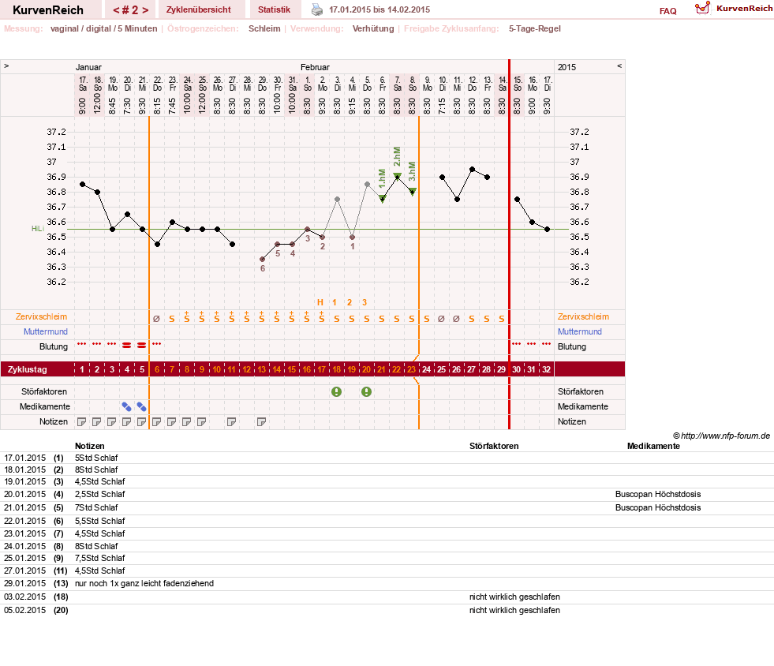The height and width of the screenshot is (666, 774).
Task: Click cycle day 14 in Zyklustag bar
Action: point(276,369)
